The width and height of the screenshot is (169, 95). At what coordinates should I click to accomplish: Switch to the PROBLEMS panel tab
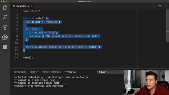click(20, 72)
